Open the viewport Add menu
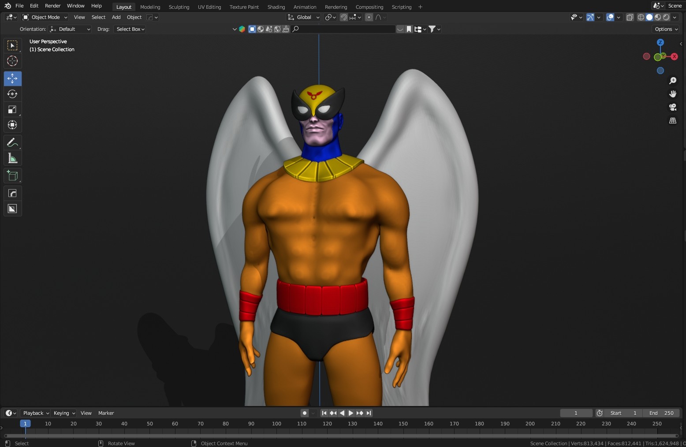The height and width of the screenshot is (447, 686). 116,17
